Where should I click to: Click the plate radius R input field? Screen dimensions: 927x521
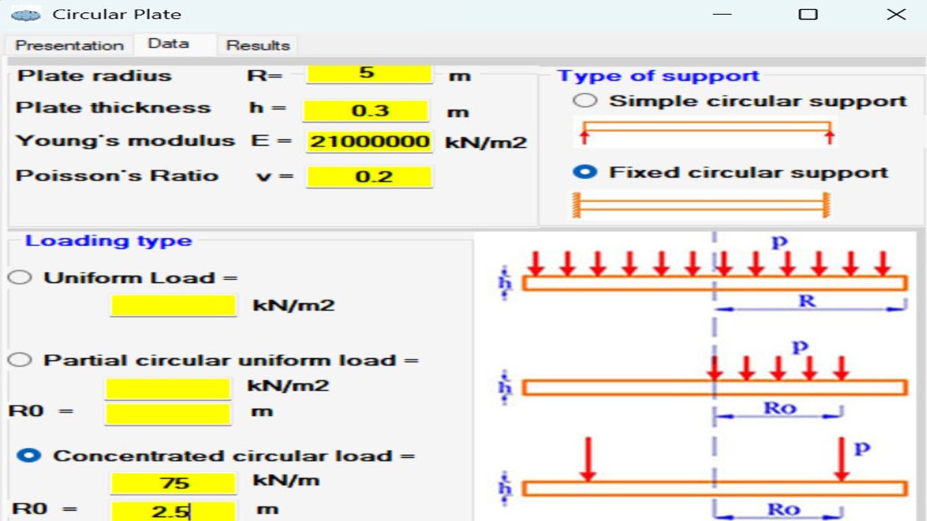[368, 75]
